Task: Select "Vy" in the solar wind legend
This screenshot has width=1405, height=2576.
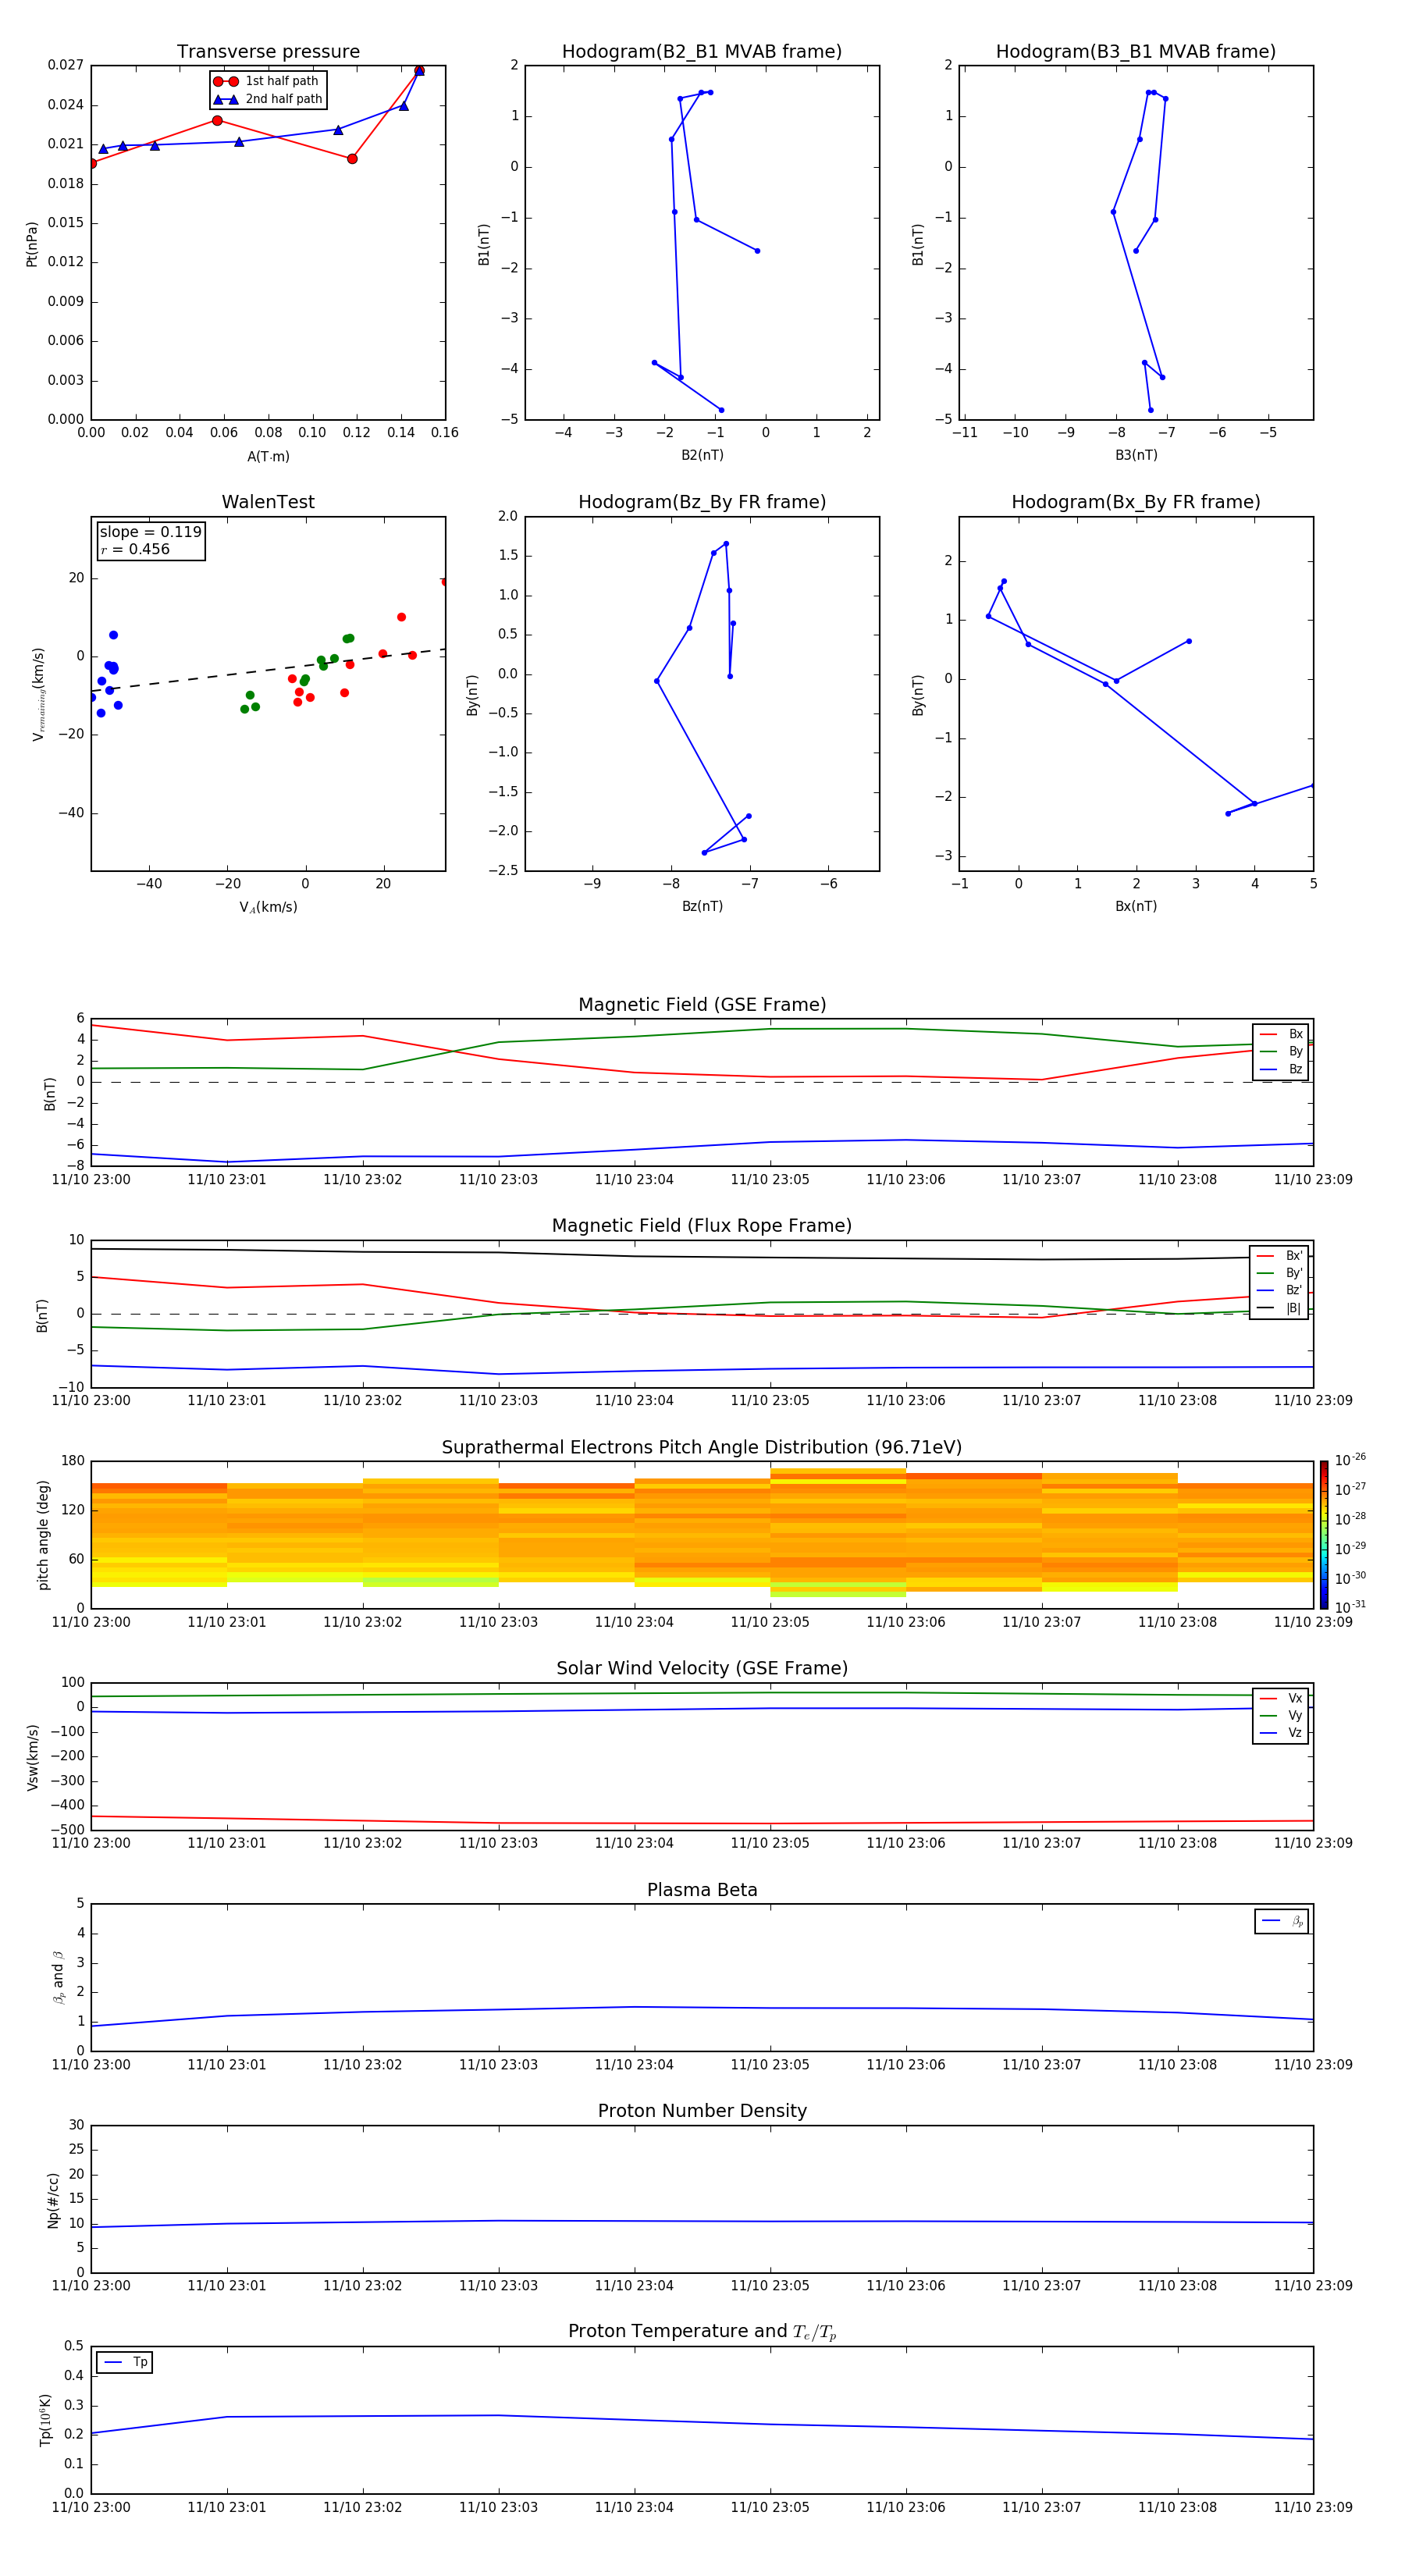Action: [x=1282, y=1715]
